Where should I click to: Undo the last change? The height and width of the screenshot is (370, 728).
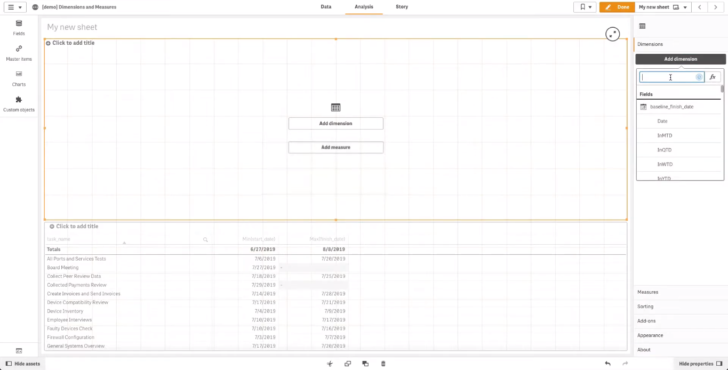click(607, 363)
